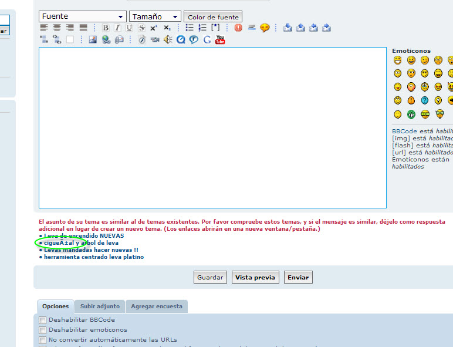Check Deshabilitar emoticonos option
The height and width of the screenshot is (347, 453).
point(42,330)
